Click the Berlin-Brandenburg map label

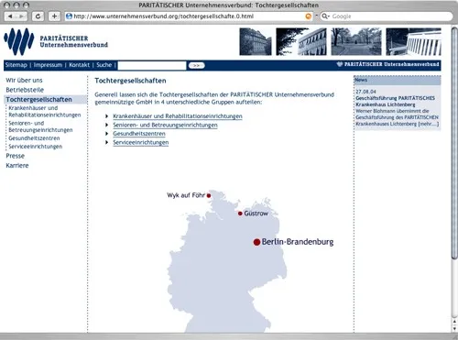coord(298,242)
